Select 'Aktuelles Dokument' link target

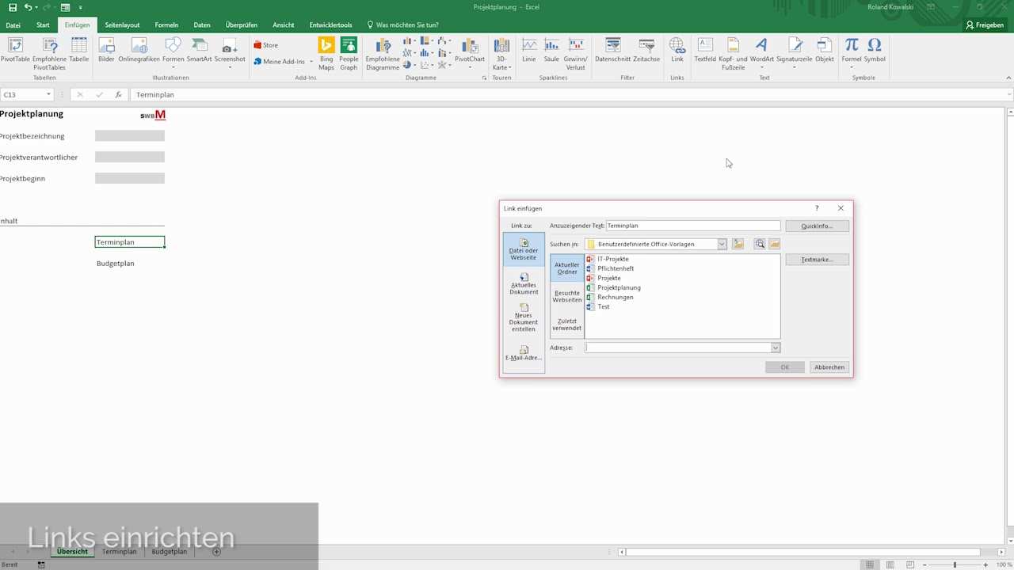click(x=524, y=284)
